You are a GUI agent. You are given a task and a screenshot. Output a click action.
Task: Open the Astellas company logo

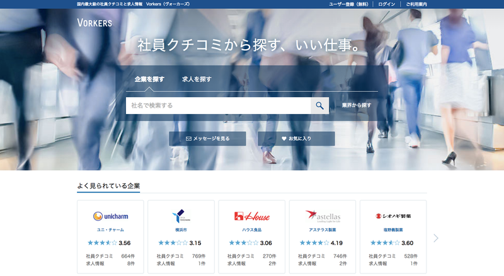click(x=322, y=216)
